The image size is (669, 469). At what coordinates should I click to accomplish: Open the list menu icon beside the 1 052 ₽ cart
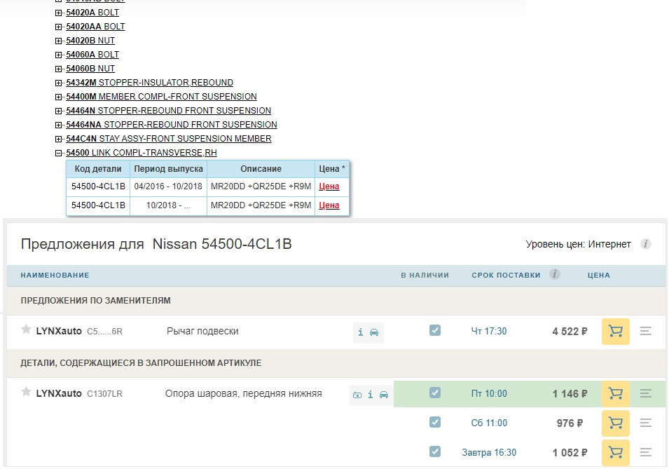[x=645, y=453]
